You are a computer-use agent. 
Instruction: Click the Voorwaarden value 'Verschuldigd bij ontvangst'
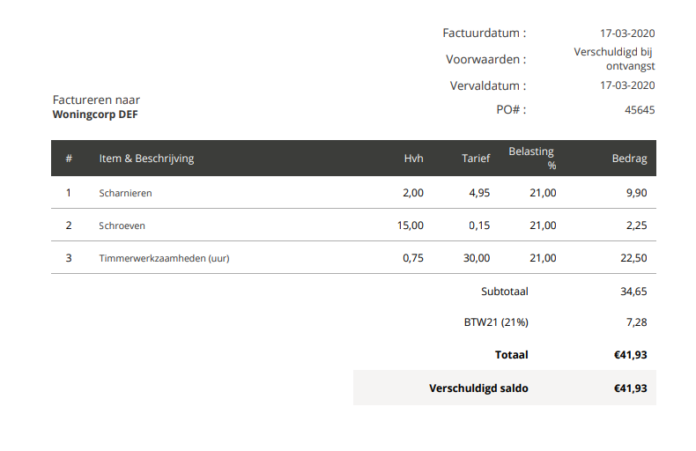[x=614, y=59]
